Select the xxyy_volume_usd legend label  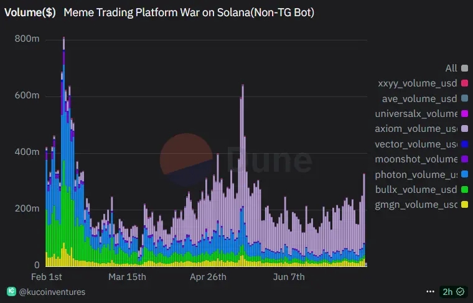418,83
